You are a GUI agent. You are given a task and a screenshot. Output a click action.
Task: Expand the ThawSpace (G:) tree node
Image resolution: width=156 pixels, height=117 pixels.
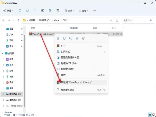(x=4, y=106)
